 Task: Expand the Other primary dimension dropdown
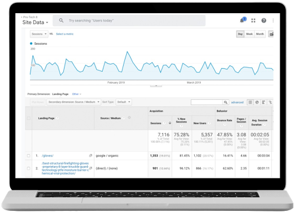coord(76,94)
